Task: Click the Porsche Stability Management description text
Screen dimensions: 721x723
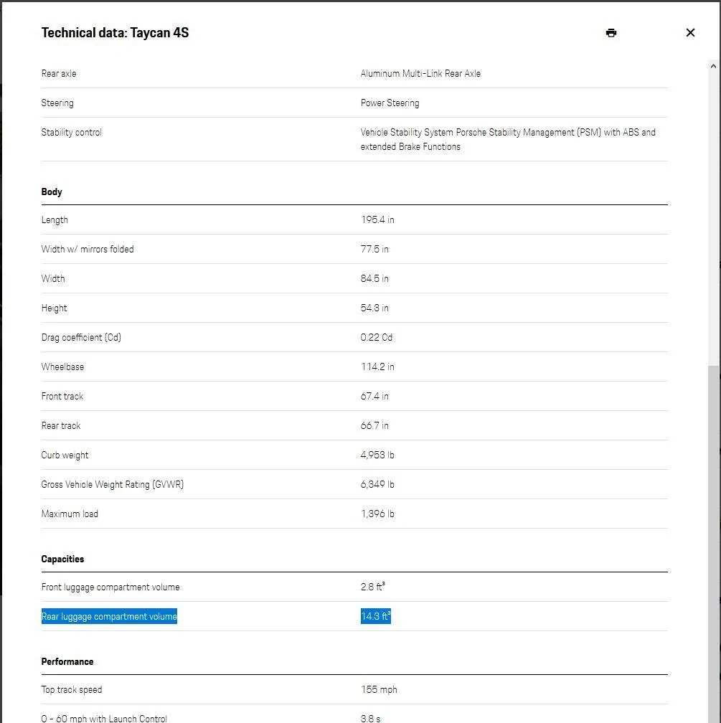Action: 508,139
